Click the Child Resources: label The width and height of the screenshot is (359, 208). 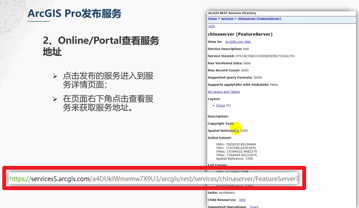click(222, 200)
